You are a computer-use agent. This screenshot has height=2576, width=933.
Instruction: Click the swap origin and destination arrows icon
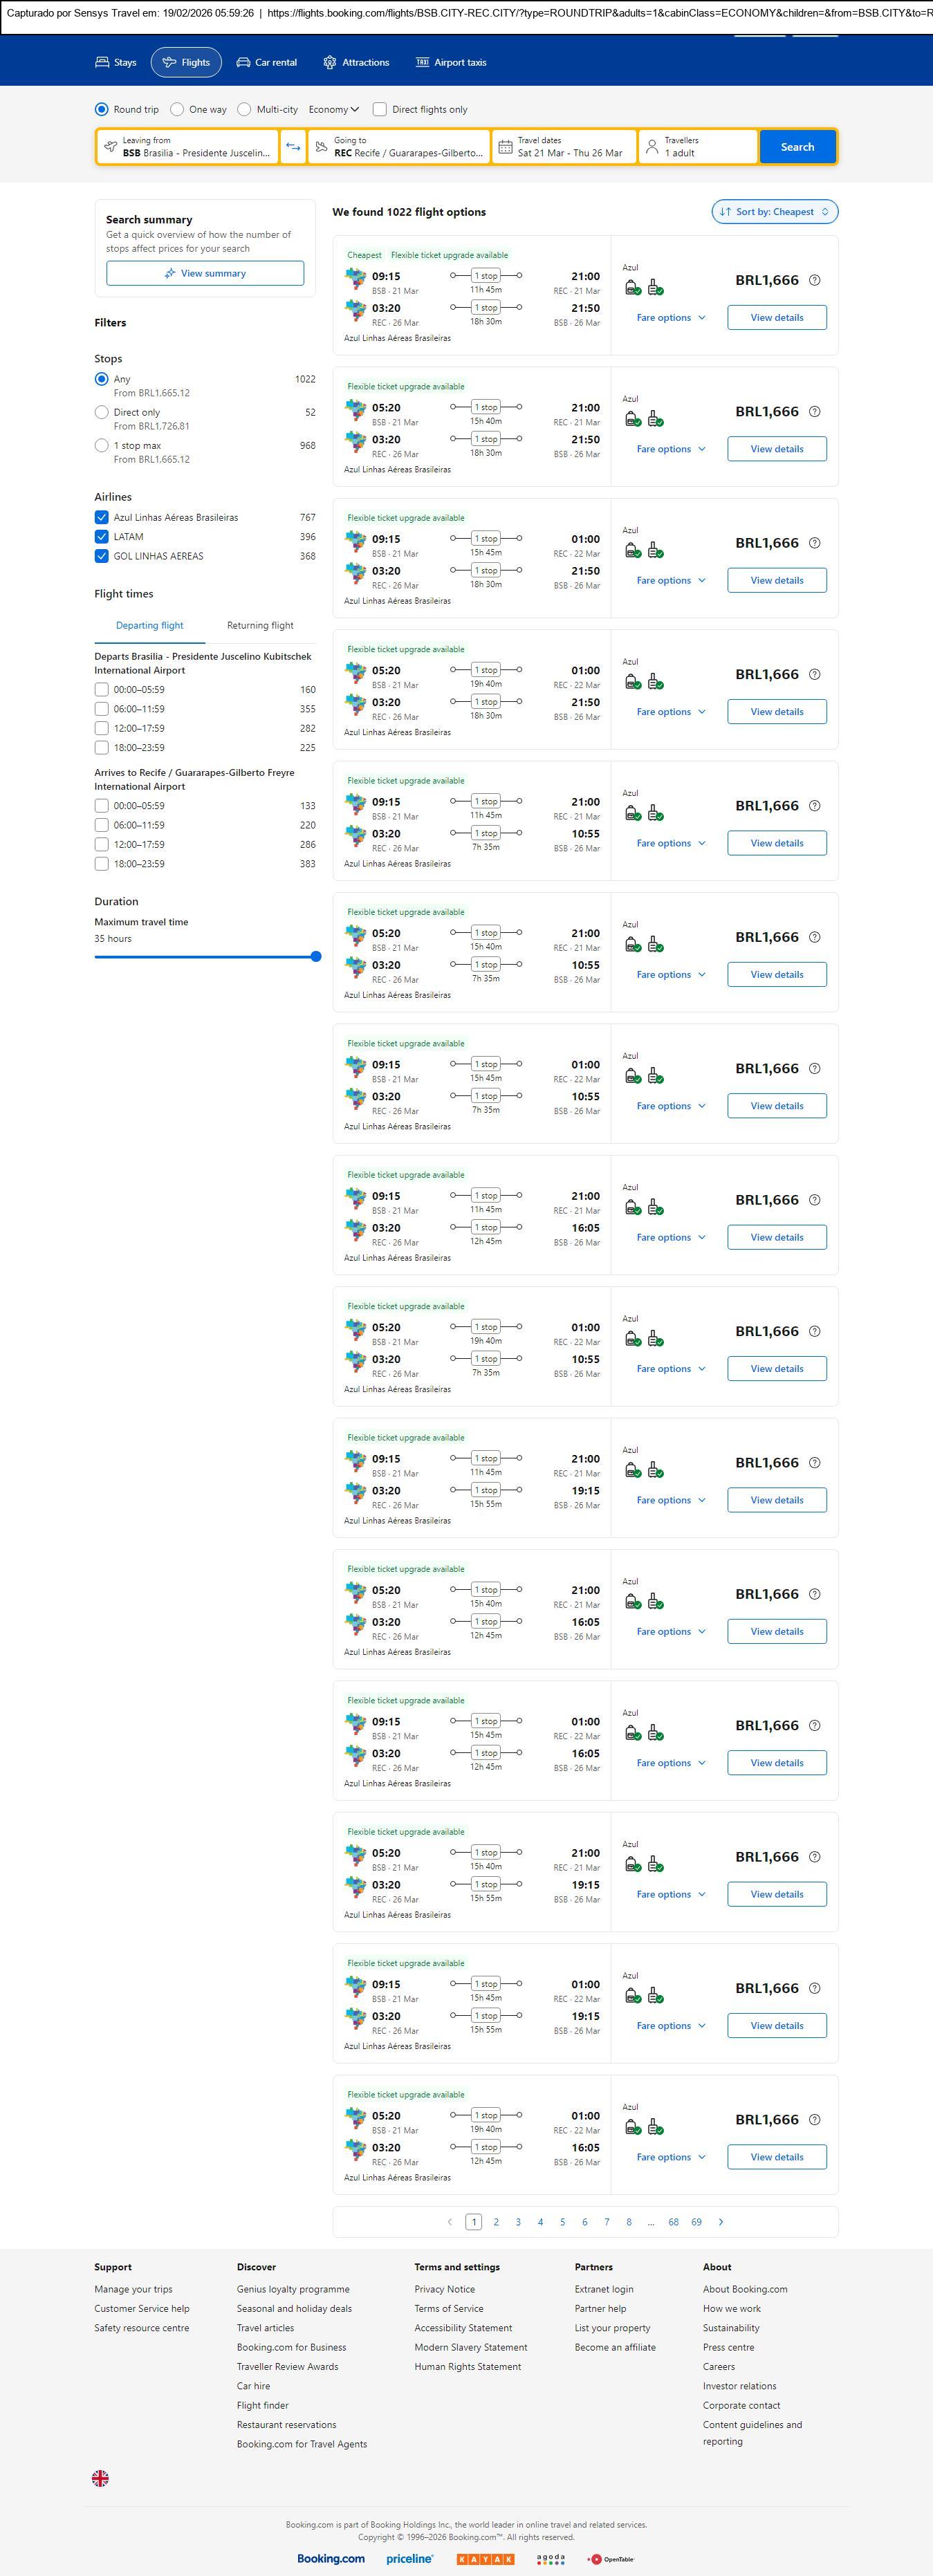coord(293,147)
